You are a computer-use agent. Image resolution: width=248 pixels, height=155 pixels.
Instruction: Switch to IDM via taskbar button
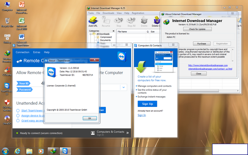pos(53,151)
